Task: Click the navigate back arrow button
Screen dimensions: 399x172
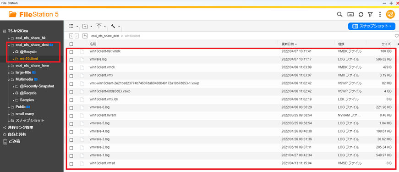Action: click(71, 36)
